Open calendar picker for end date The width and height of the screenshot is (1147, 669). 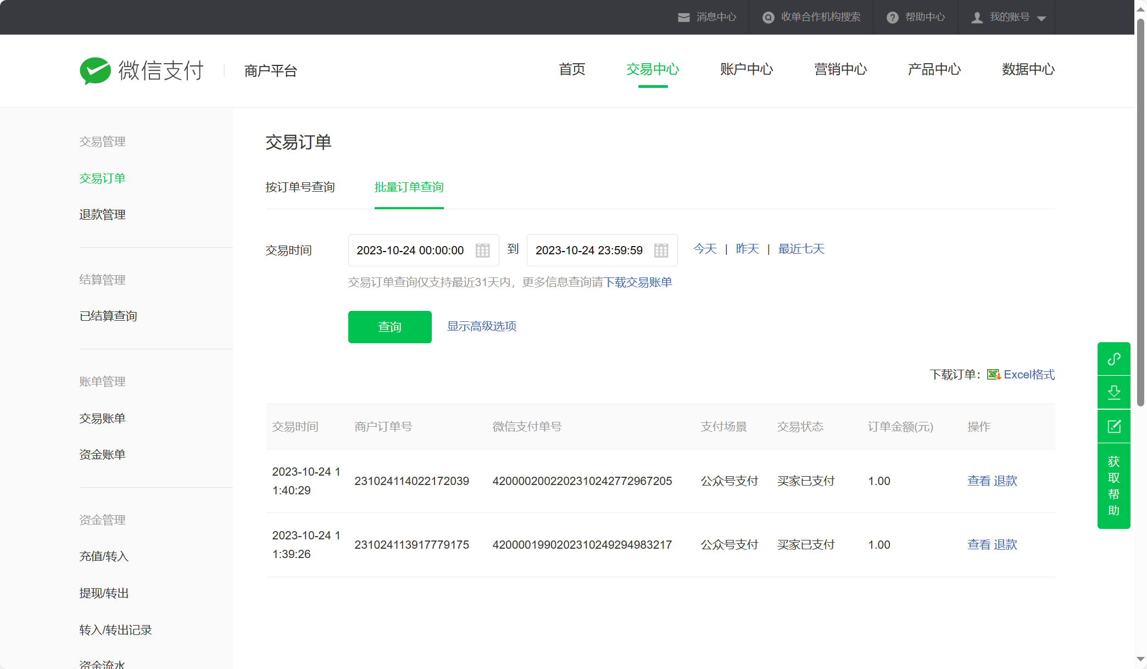click(x=661, y=250)
